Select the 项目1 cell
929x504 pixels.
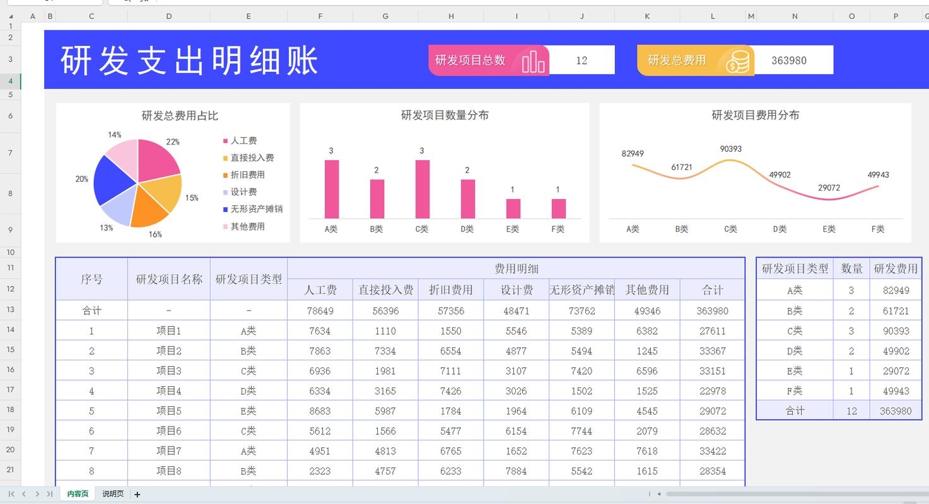pos(169,331)
